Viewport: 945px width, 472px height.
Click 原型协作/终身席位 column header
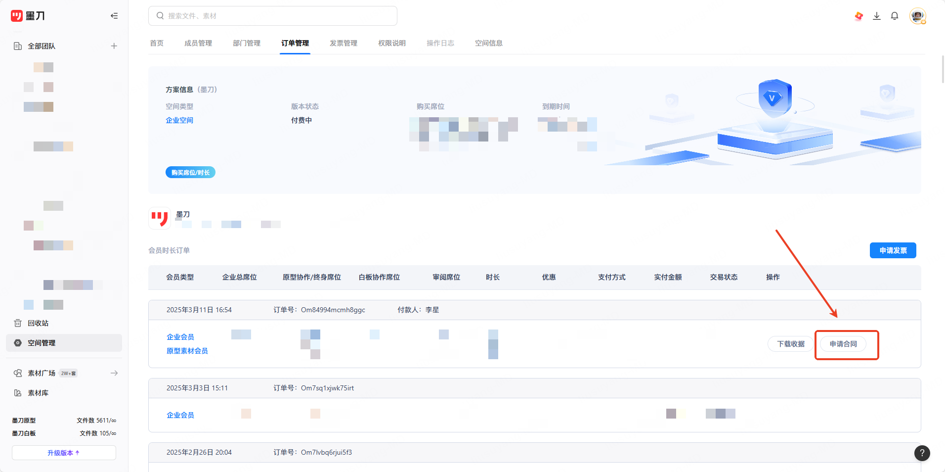[x=312, y=277]
